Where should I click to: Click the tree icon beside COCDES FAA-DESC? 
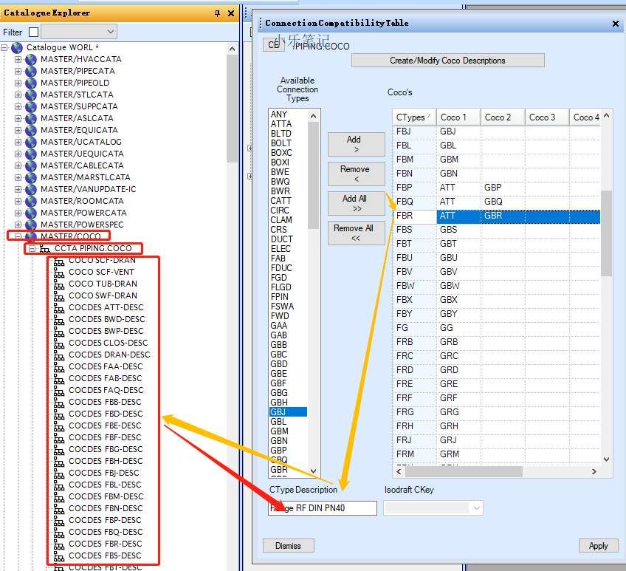tap(59, 367)
